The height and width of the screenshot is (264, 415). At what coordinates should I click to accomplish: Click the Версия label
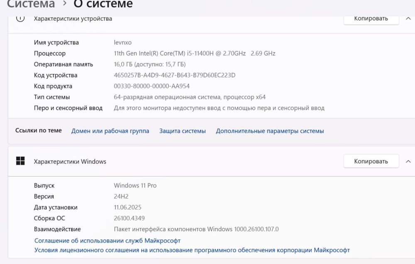coord(44,196)
